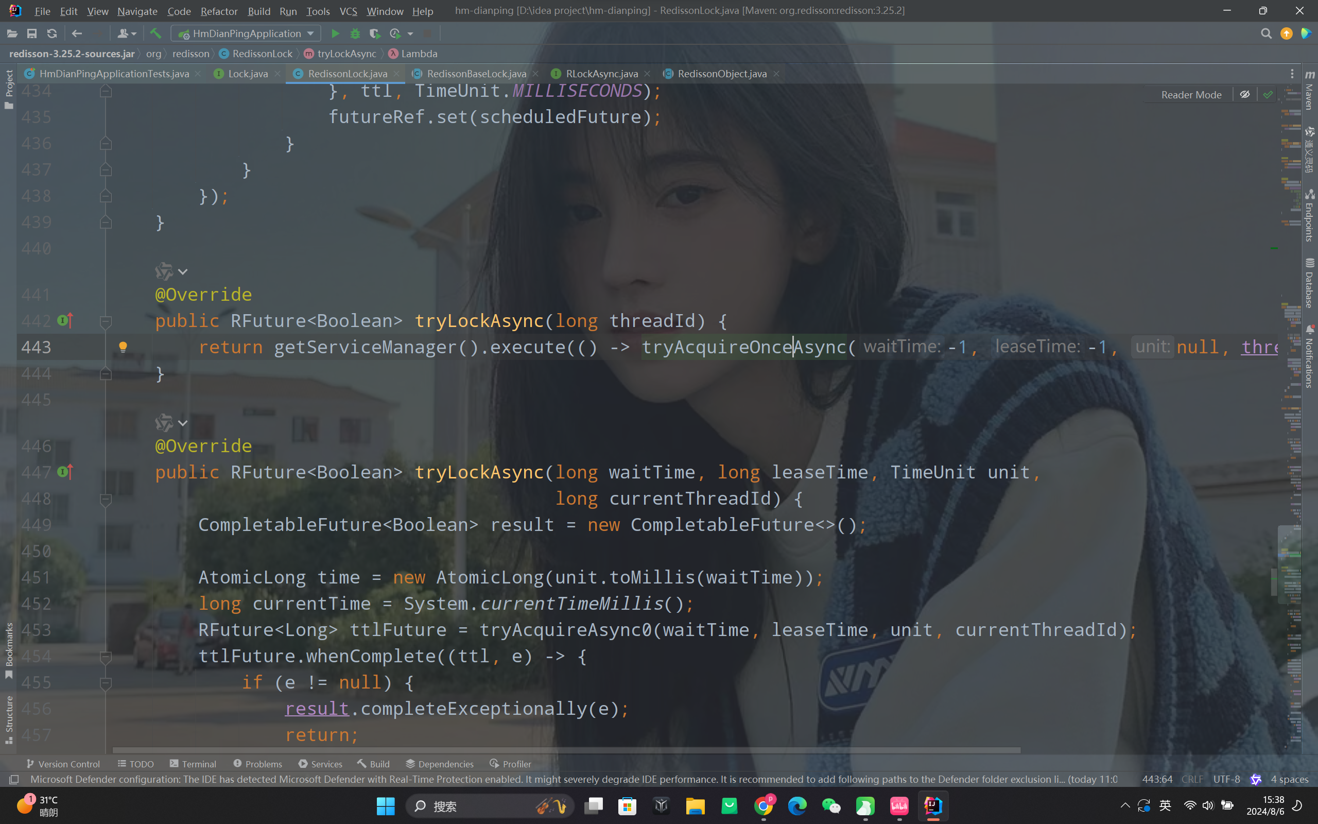The width and height of the screenshot is (1318, 824).
Task: Toggle the green checkmark inspections widget
Action: coord(1268,95)
